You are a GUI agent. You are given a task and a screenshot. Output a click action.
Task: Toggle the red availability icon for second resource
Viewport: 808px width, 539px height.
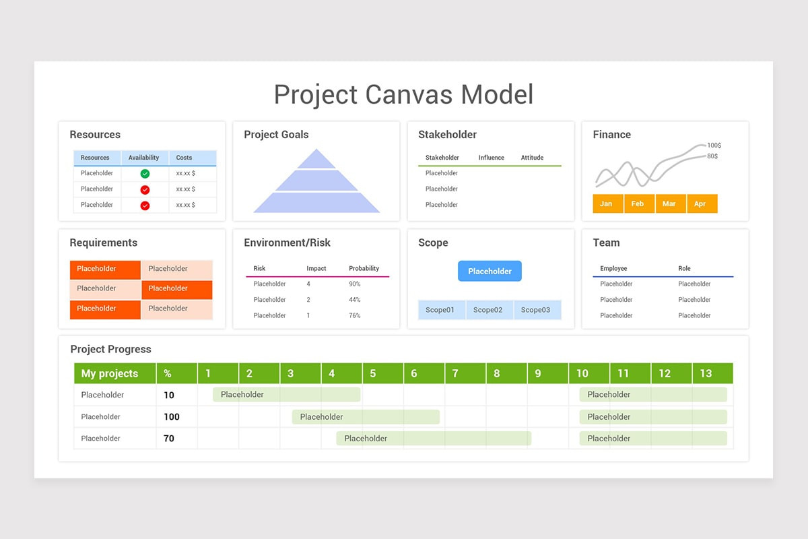[x=144, y=189]
